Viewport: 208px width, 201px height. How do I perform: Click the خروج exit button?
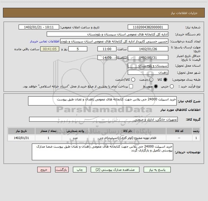coord(44,170)
